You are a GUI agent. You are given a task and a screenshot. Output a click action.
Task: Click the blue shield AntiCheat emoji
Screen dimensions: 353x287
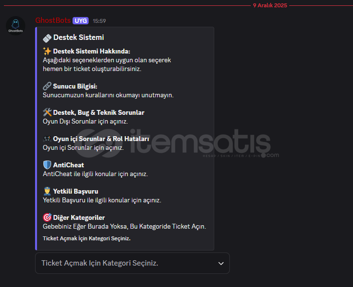click(x=47, y=165)
